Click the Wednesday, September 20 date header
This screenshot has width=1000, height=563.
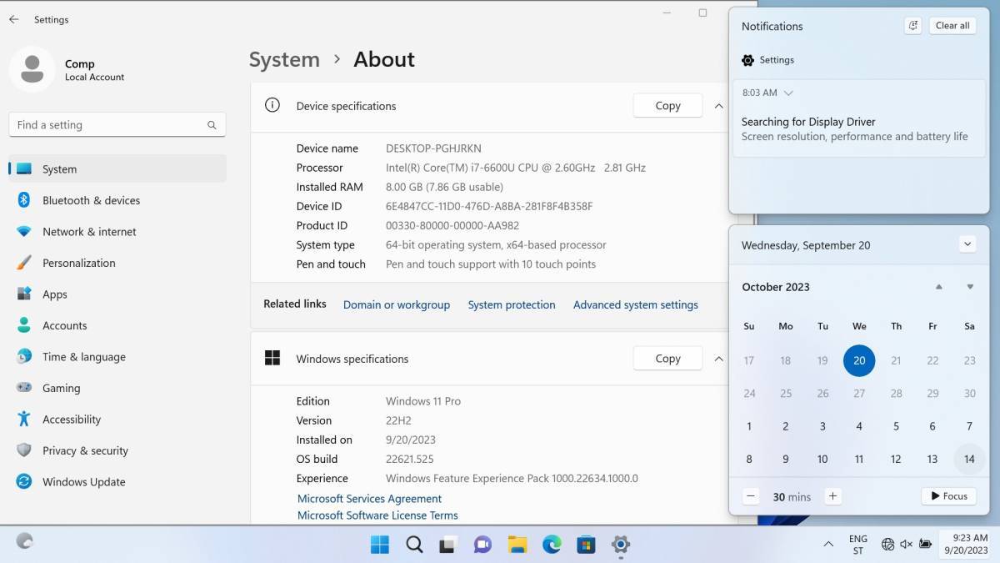pyautogui.click(x=806, y=245)
